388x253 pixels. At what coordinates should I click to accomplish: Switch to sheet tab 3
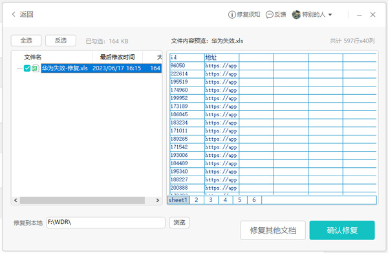click(x=211, y=200)
